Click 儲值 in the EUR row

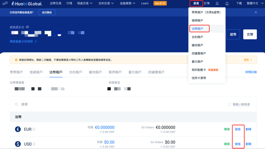(x=238, y=129)
